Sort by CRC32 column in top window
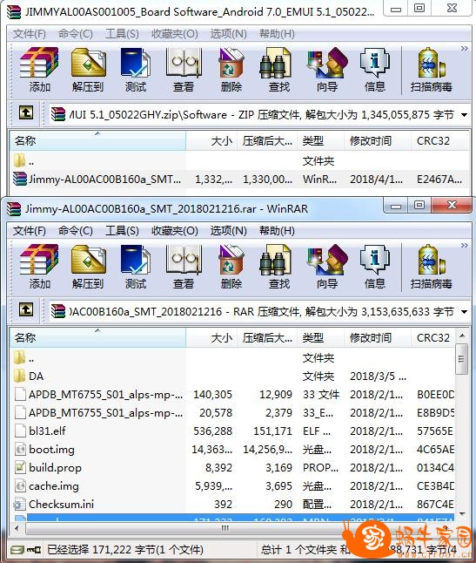 (439, 141)
